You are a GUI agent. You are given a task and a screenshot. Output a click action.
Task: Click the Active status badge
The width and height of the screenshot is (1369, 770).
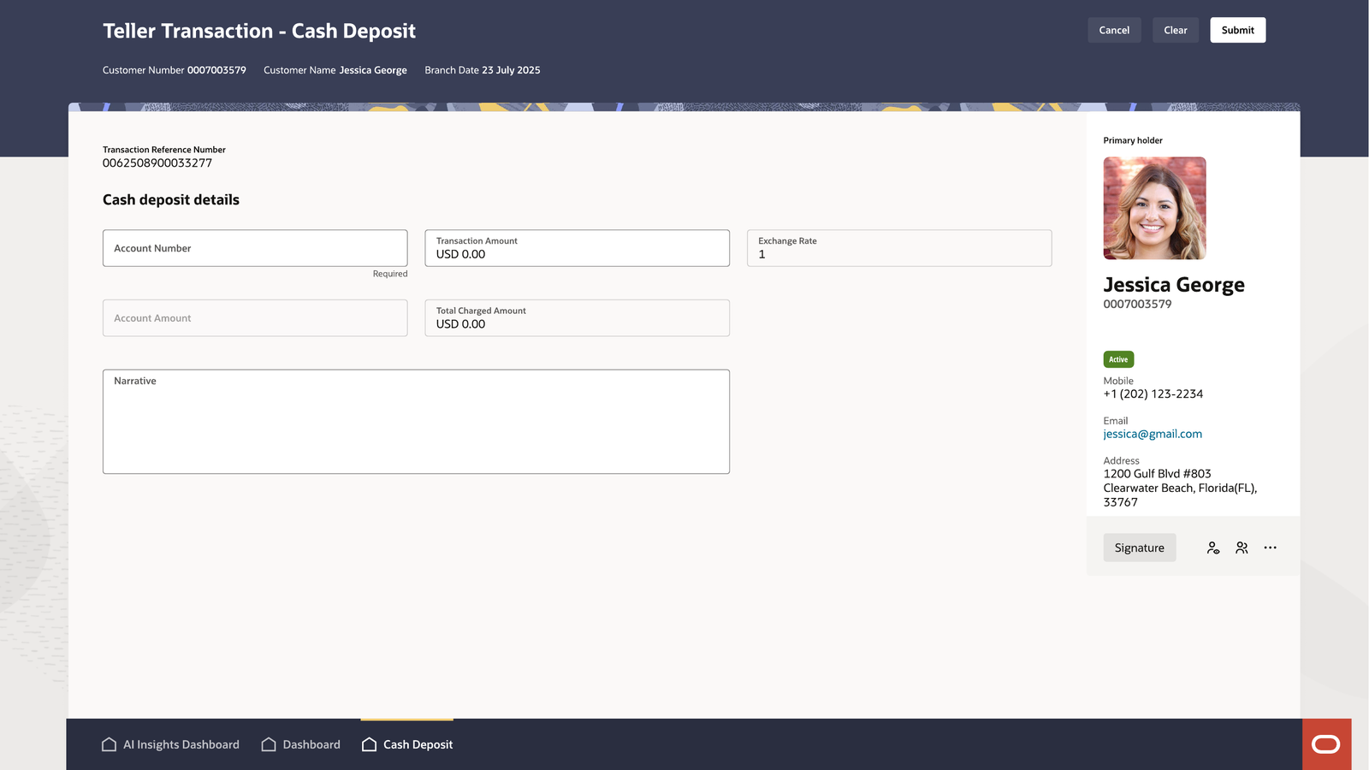1118,359
